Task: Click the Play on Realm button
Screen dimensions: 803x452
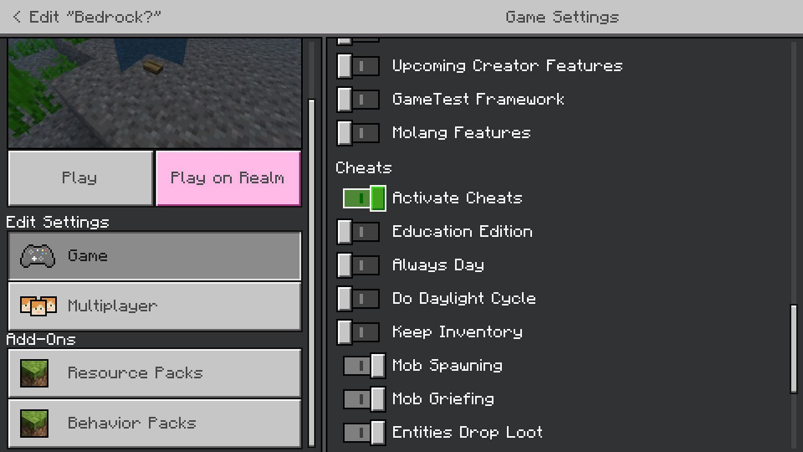Action: pos(228,177)
